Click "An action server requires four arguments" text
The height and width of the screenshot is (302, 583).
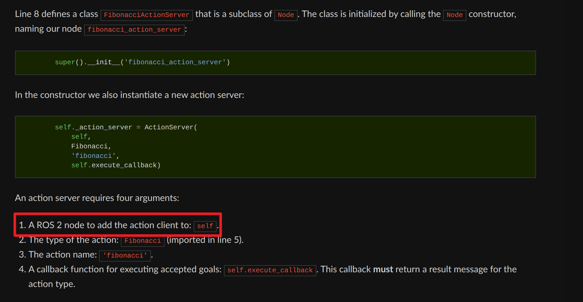[x=97, y=198]
